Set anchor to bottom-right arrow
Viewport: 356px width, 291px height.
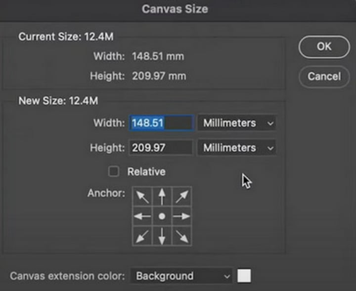click(181, 236)
